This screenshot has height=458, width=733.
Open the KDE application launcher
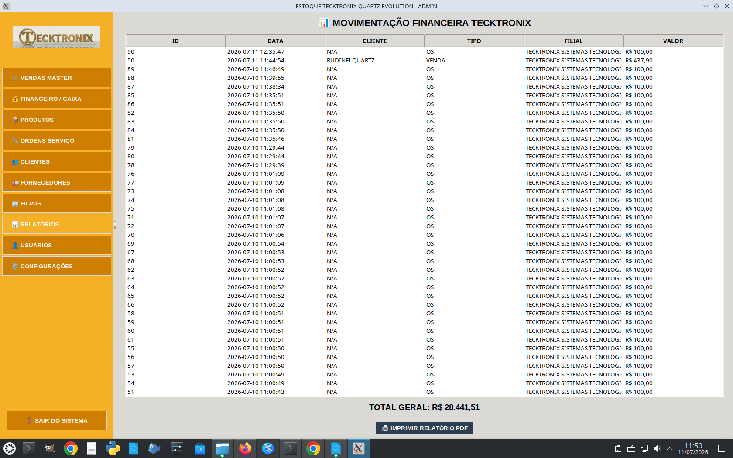coord(10,448)
